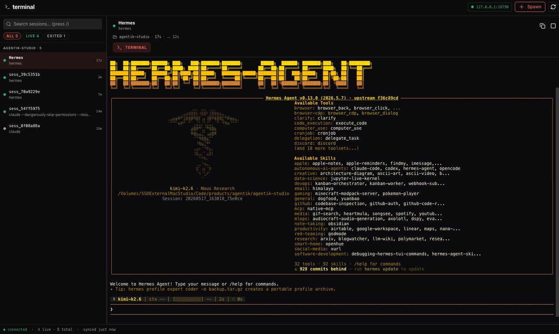Click the magnifier icon in search box
The height and width of the screenshot is (334, 559).
click(x=9, y=24)
